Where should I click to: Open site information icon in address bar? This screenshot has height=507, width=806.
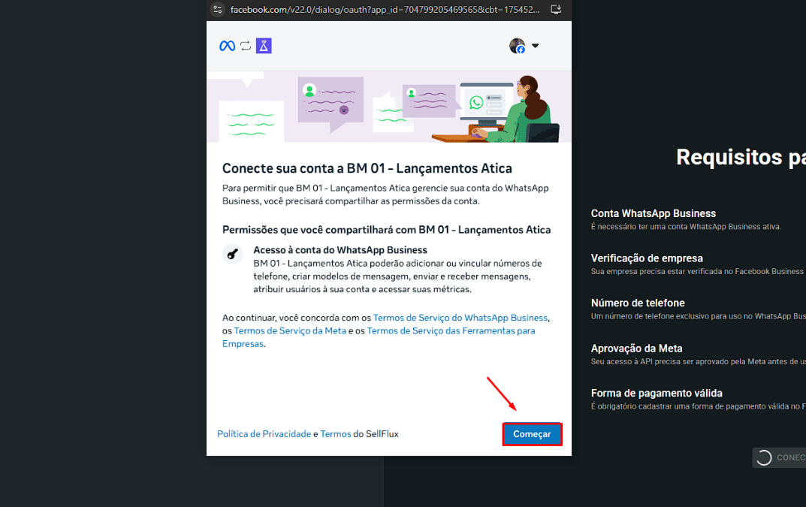(x=217, y=9)
